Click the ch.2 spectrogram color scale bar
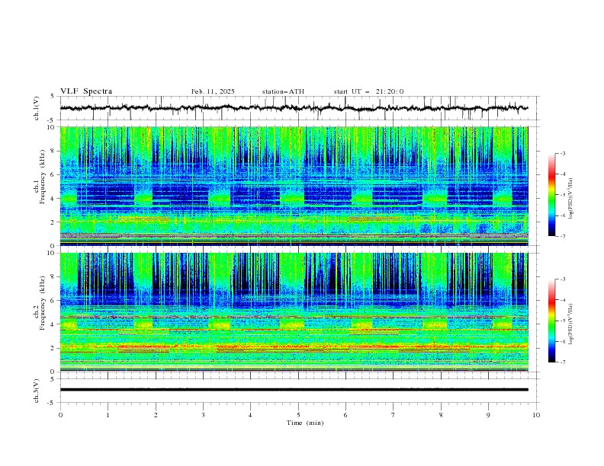 552,321
